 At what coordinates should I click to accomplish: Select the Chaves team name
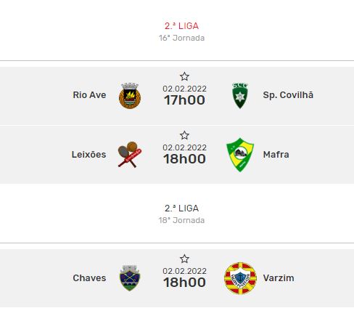89,278
